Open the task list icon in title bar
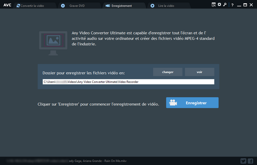This screenshot has height=165, width=257. click(214, 5)
